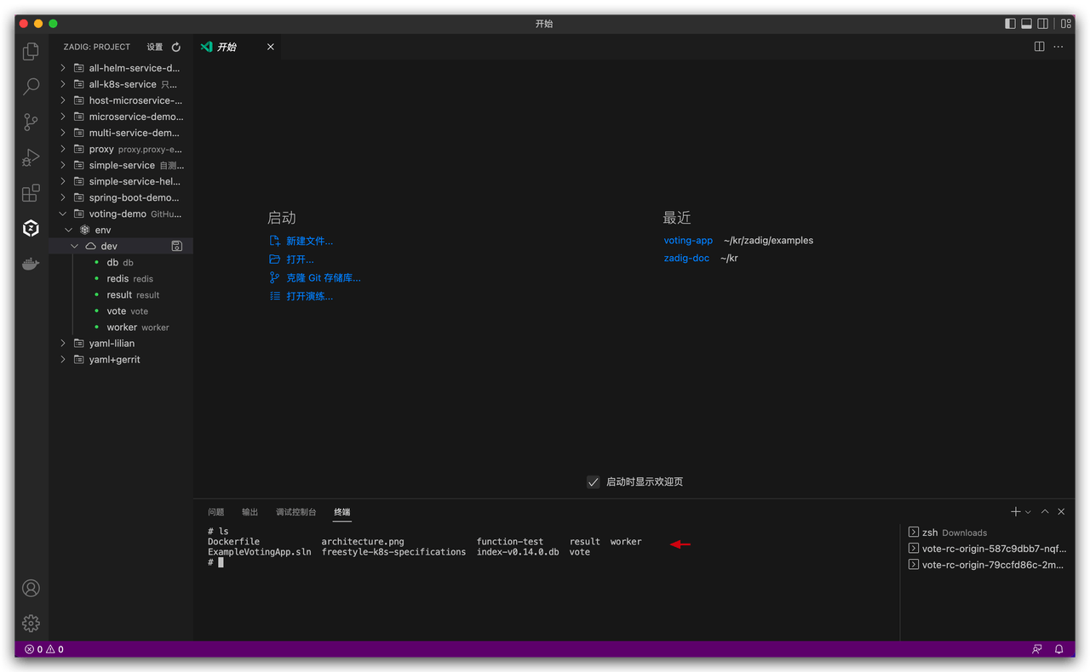Open the voting-app recent project link
Image resolution: width=1090 pixels, height=672 pixels.
tap(688, 240)
